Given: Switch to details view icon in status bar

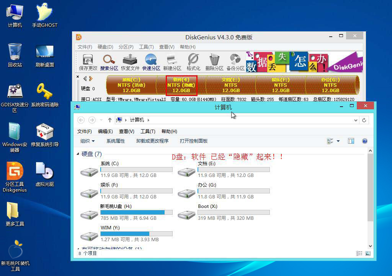Looking at the screenshot, I should click(x=359, y=253).
